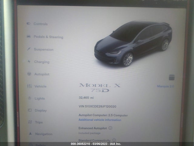Image resolution: width=194 pixels, height=146 pixels.
Task: Show info for Standard Connectivity
Action: [114, 140]
